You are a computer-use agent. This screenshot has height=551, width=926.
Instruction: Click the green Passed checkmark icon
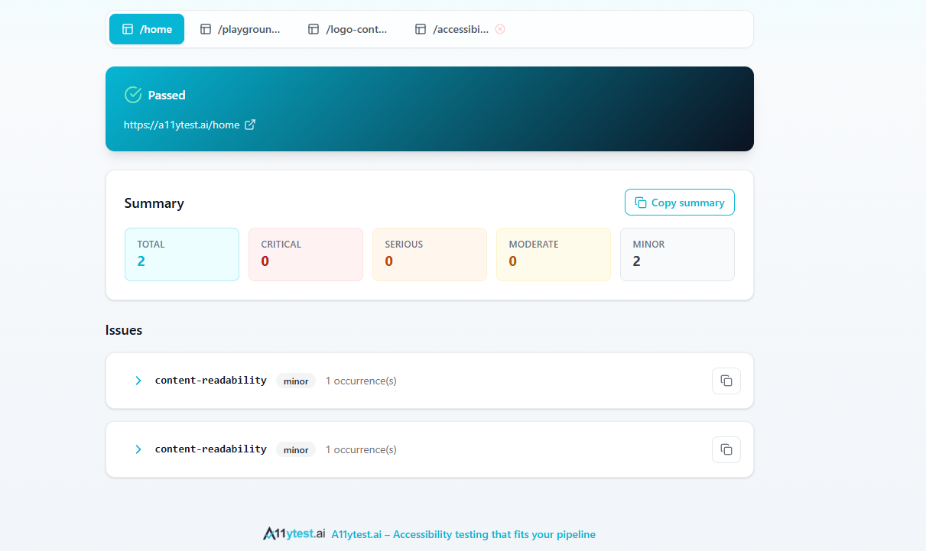pyautogui.click(x=133, y=95)
